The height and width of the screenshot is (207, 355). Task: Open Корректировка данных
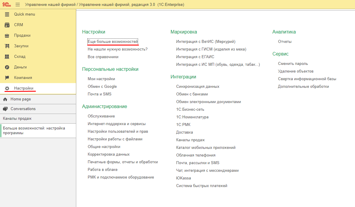[x=109, y=154]
